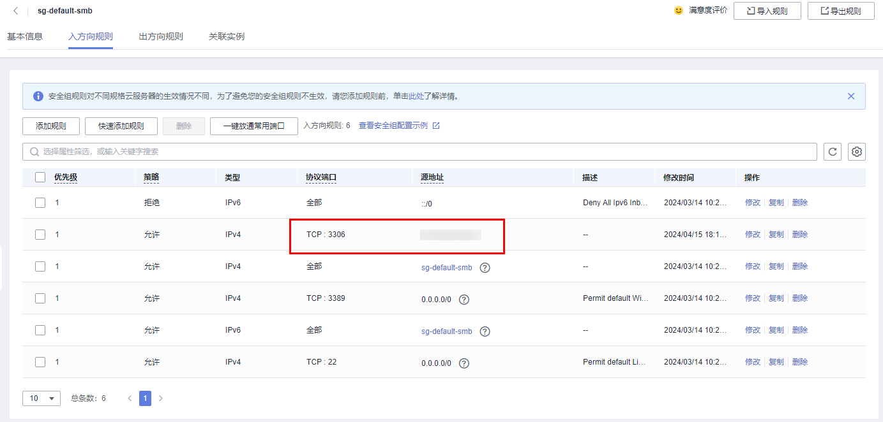Click help icon next to IPv6 sg-default-smb source
Screen dimensions: 883x422
485,331
